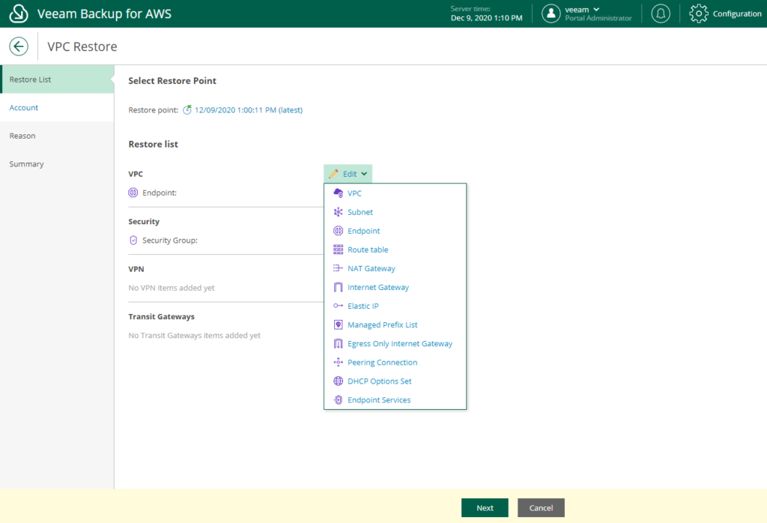Click the Managed Prefix List icon
The image size is (767, 523).
[338, 325]
